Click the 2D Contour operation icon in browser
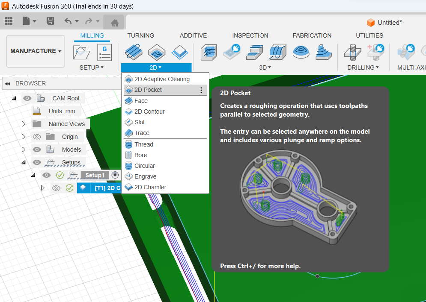 83,188
